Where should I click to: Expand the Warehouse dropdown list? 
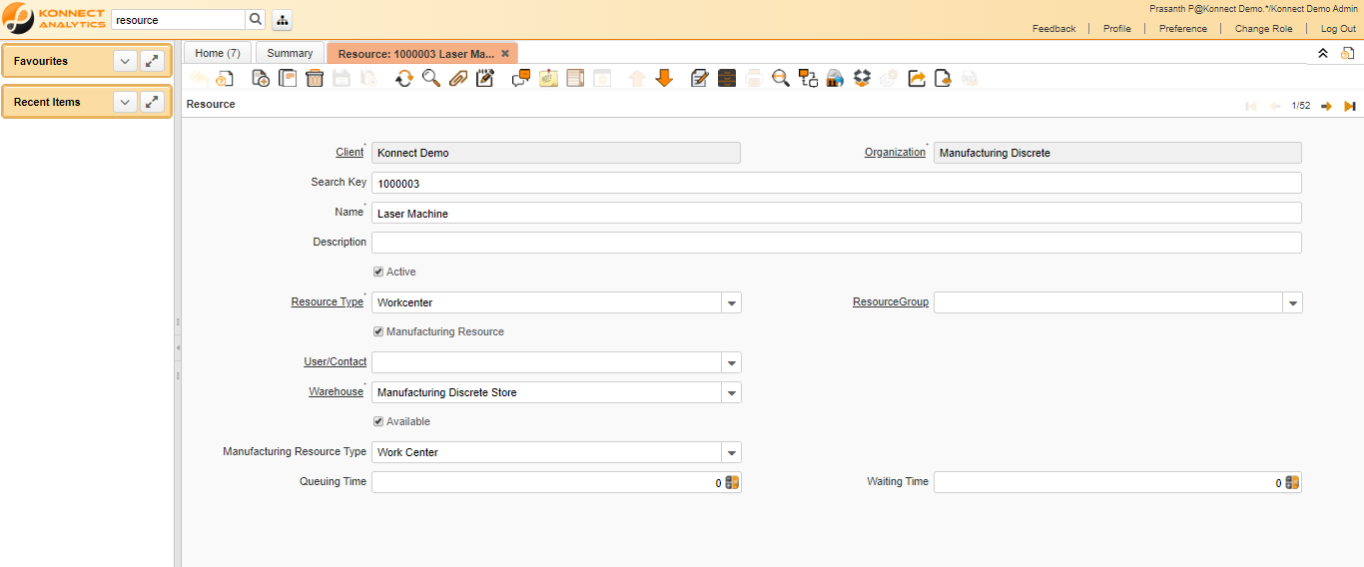coord(731,392)
